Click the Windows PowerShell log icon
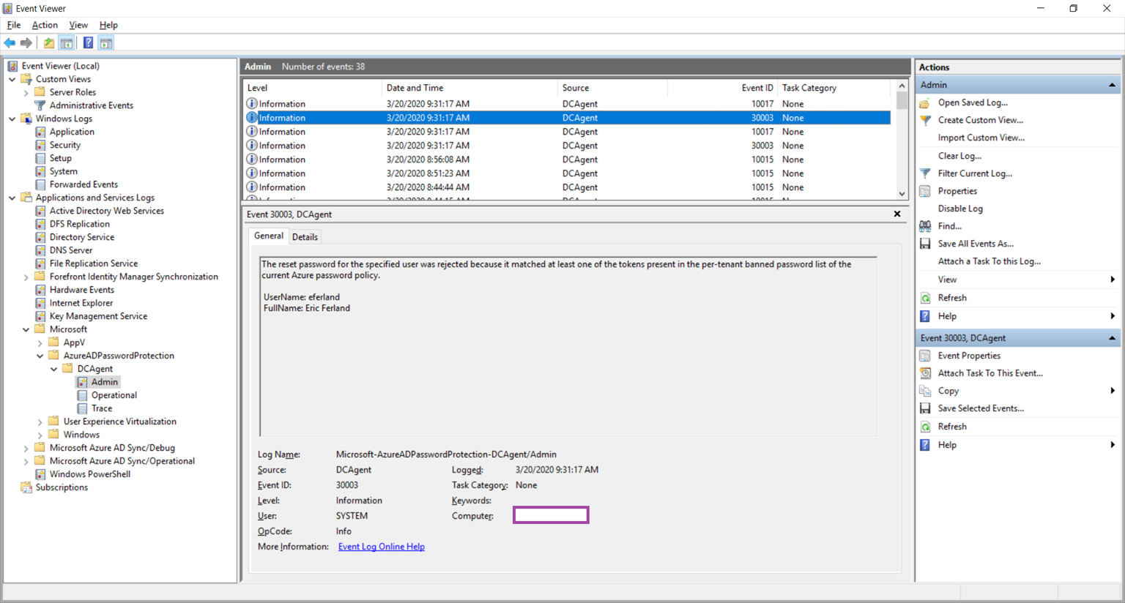Viewport: 1125px width, 603px height. (40, 474)
